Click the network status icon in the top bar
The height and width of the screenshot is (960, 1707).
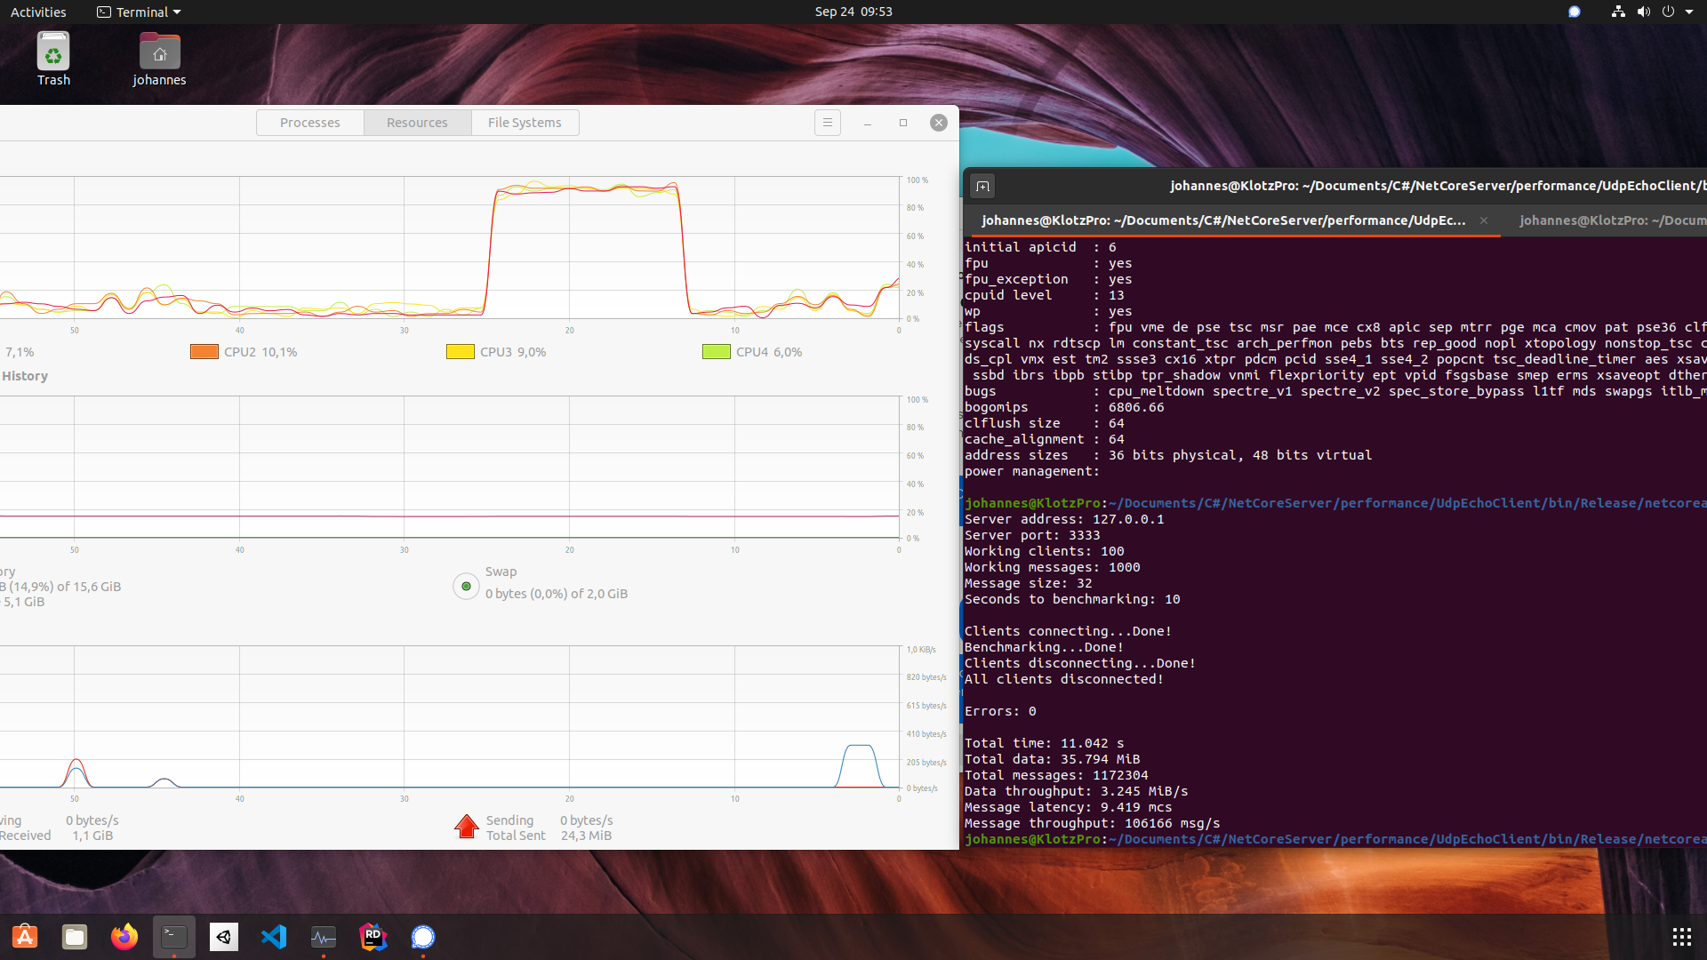(x=1617, y=12)
